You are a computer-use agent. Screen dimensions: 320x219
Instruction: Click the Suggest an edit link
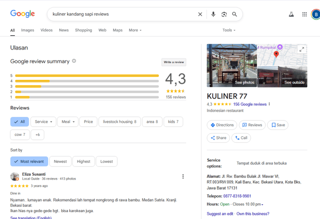click(220, 214)
